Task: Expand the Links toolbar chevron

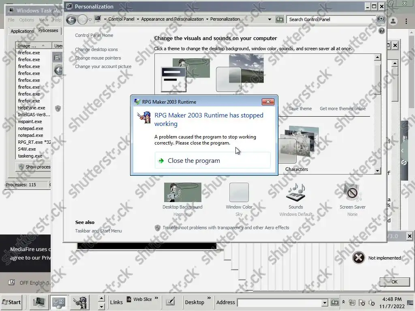Action: click(x=156, y=298)
